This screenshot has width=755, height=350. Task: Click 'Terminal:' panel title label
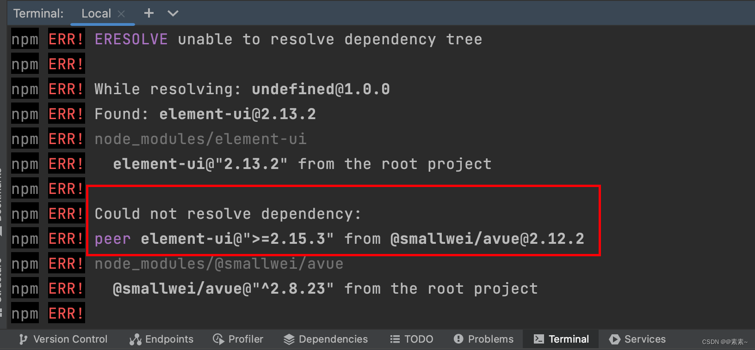tap(38, 13)
